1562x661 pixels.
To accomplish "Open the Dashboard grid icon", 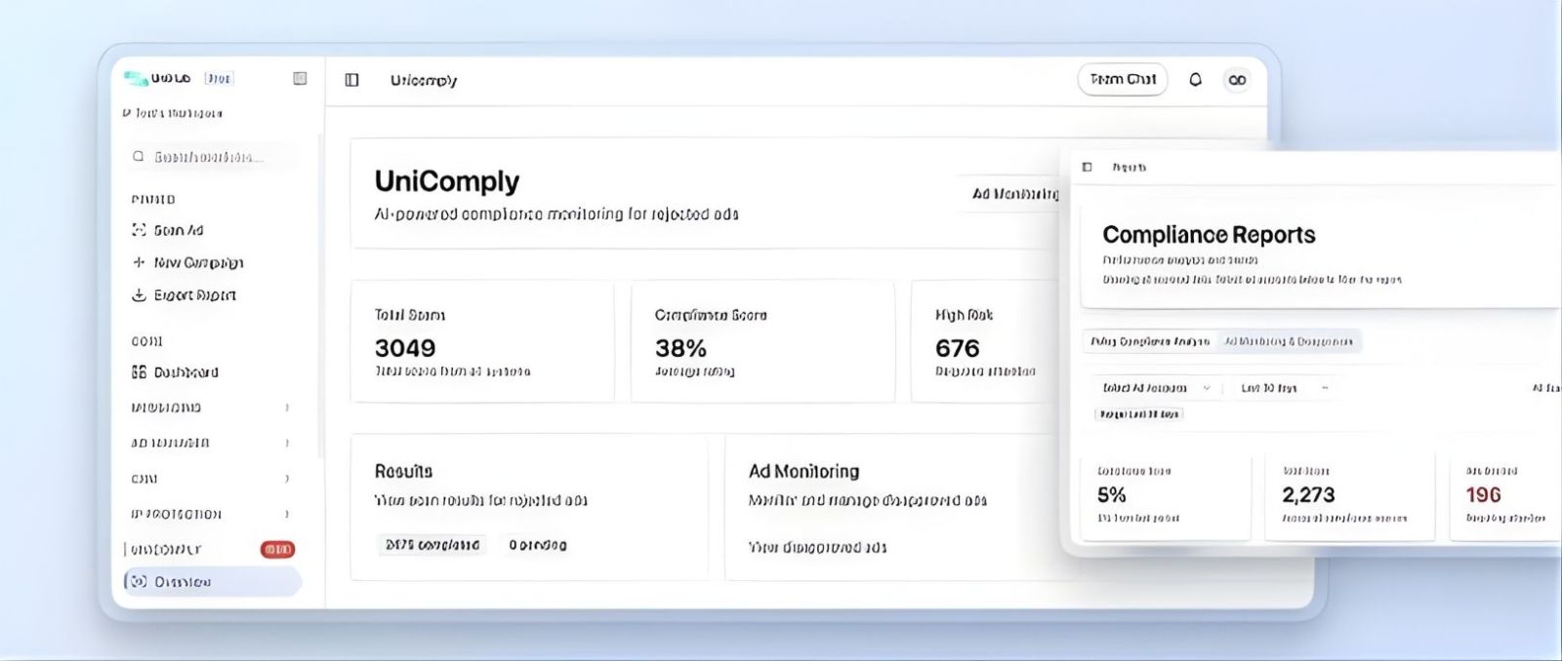I will click(x=139, y=372).
